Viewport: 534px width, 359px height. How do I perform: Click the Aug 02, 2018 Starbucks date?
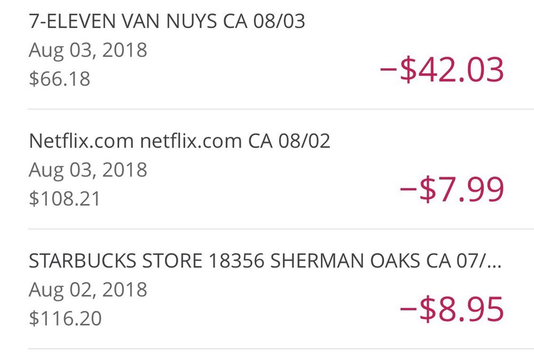click(88, 290)
